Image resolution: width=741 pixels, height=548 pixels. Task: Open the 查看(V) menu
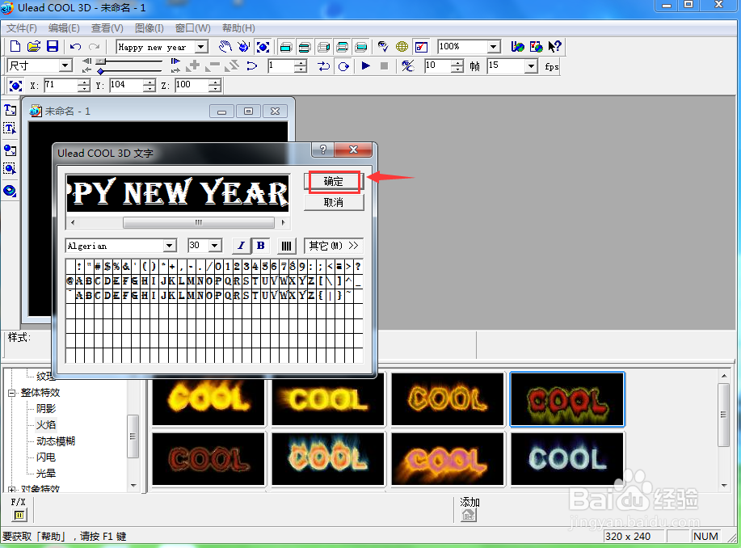coord(107,28)
